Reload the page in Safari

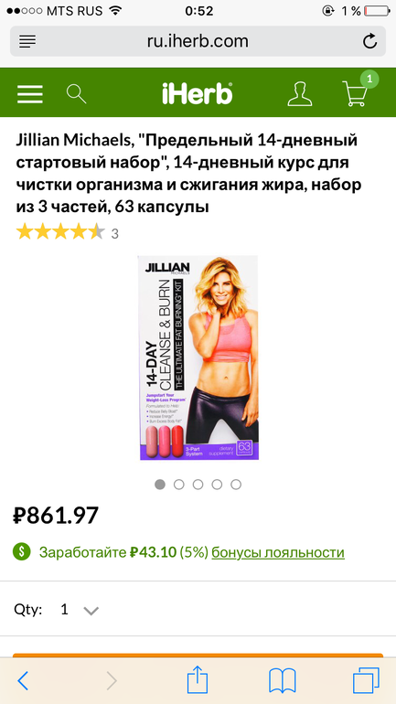click(369, 42)
